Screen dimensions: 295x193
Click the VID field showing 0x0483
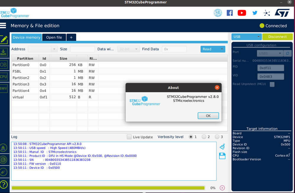pos(270,77)
